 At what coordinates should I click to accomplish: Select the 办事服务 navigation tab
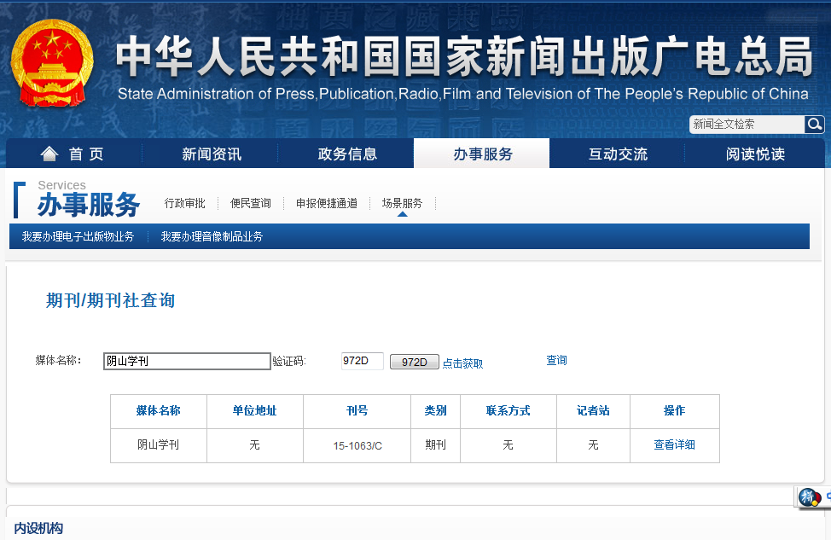tap(482, 154)
